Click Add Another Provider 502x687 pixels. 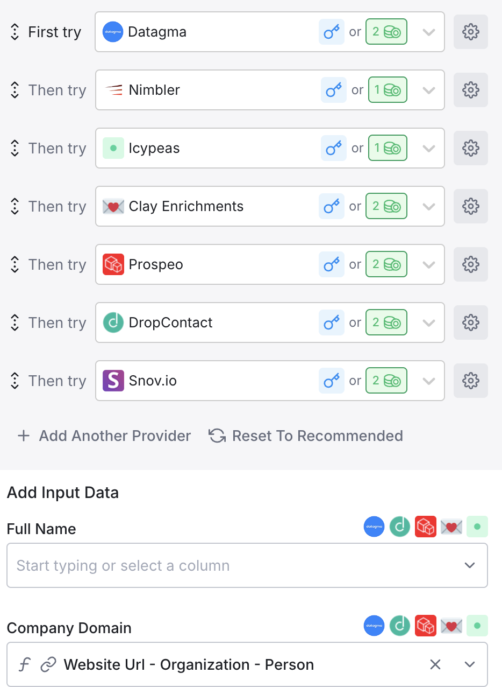click(104, 436)
